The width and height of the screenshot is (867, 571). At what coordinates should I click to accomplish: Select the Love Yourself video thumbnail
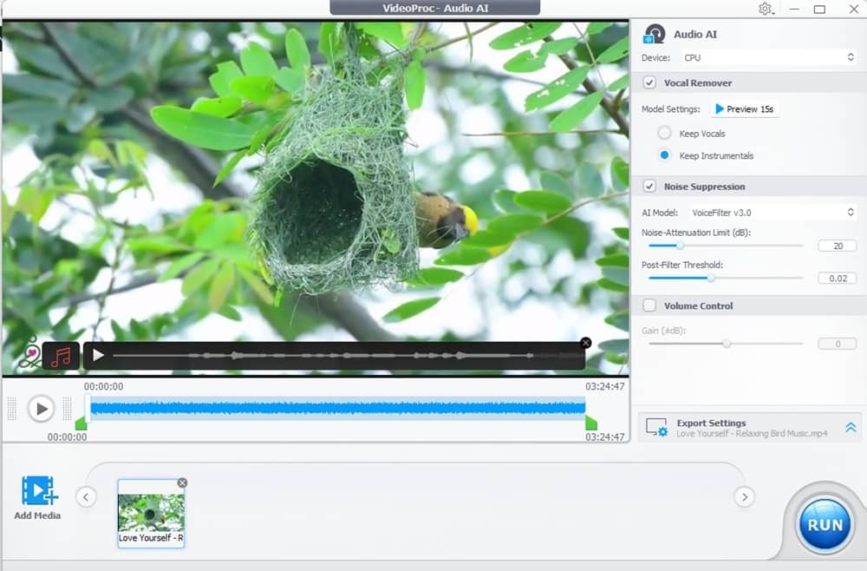pos(151,512)
